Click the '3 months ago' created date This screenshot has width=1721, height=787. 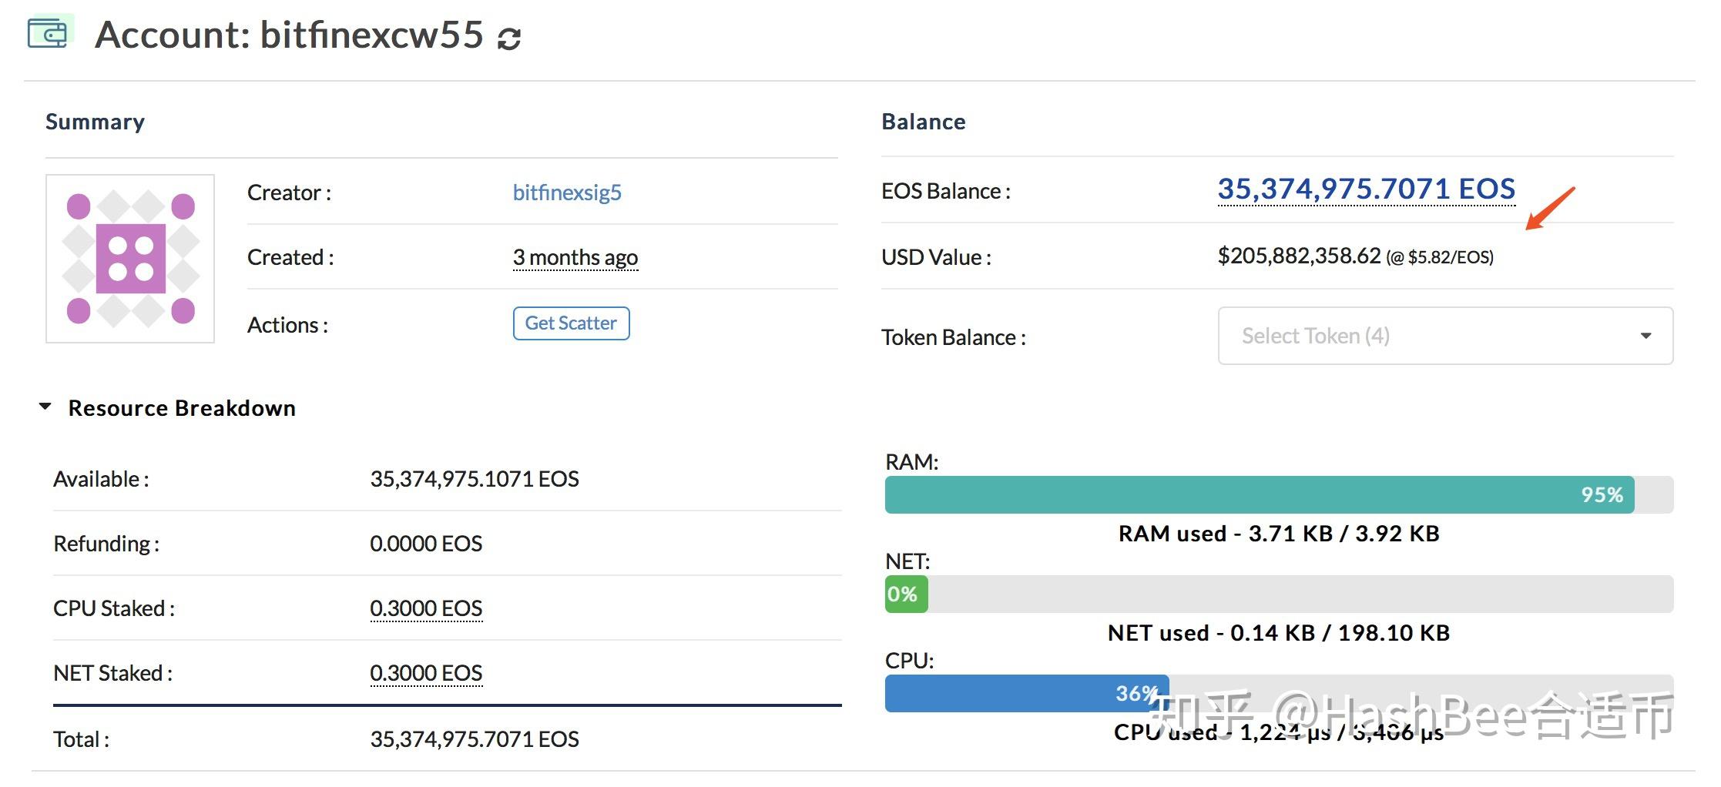(575, 257)
